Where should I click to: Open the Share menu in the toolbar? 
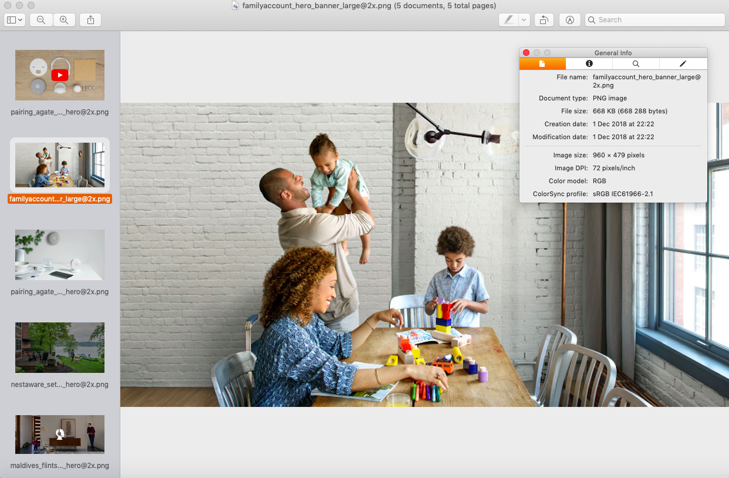tap(90, 20)
